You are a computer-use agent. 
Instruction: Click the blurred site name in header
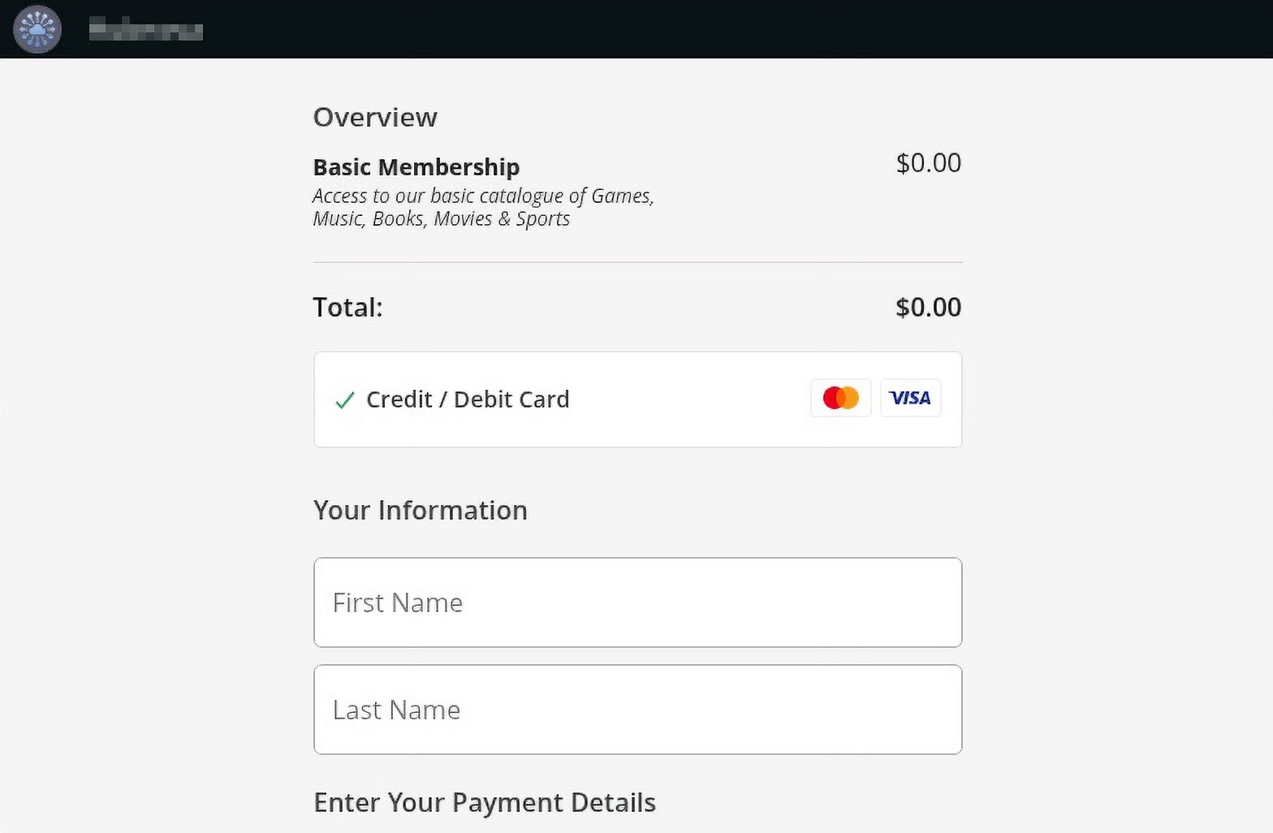click(x=146, y=31)
